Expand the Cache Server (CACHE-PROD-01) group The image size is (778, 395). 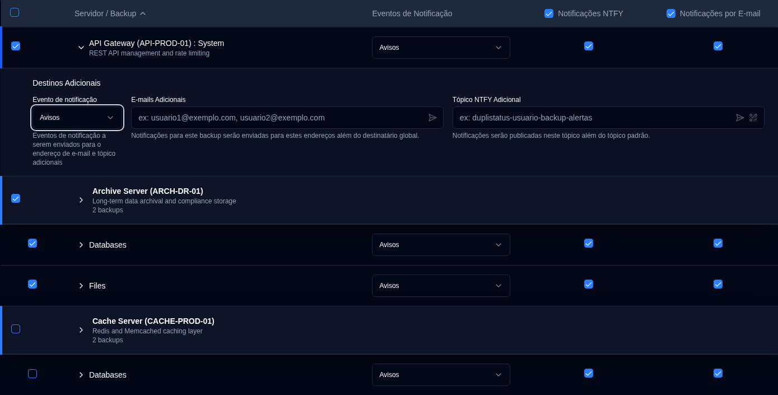coord(81,330)
